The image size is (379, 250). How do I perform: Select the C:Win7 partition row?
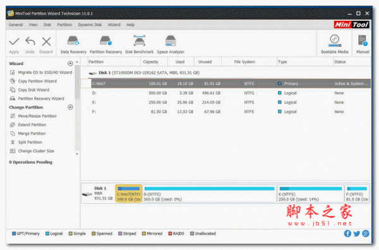pos(226,83)
